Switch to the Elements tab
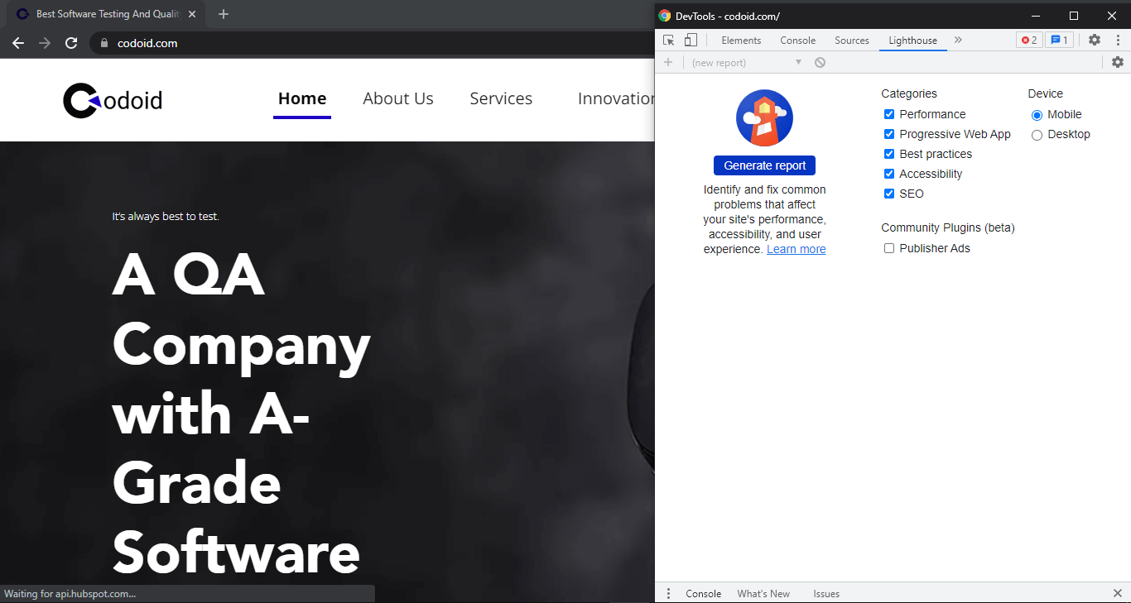Screen dimensions: 1131x603 tap(741, 40)
